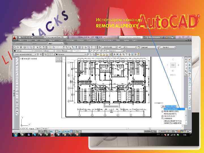The image size is (204, 153).
Task: Open the Редактировать menu
Action: (92, 40)
